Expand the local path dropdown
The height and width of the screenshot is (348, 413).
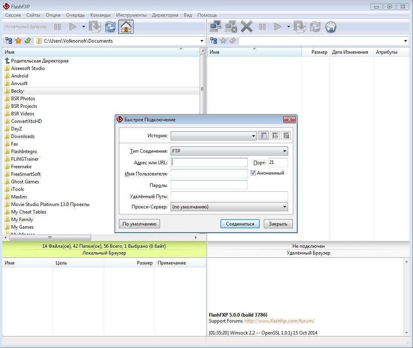202,41
